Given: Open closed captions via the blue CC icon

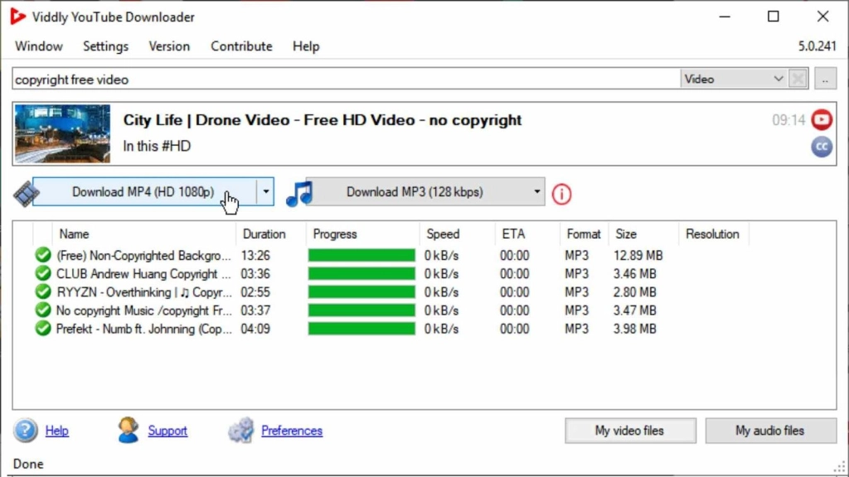Looking at the screenshot, I should [821, 147].
